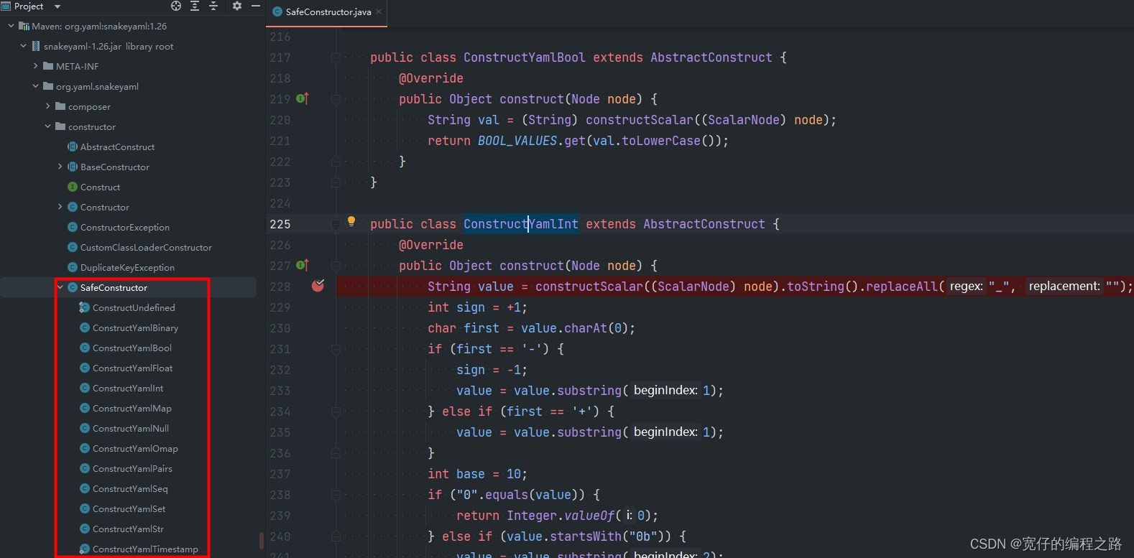Click the Project tool window icon
Viewport: 1134px width, 558px height.
6,6
